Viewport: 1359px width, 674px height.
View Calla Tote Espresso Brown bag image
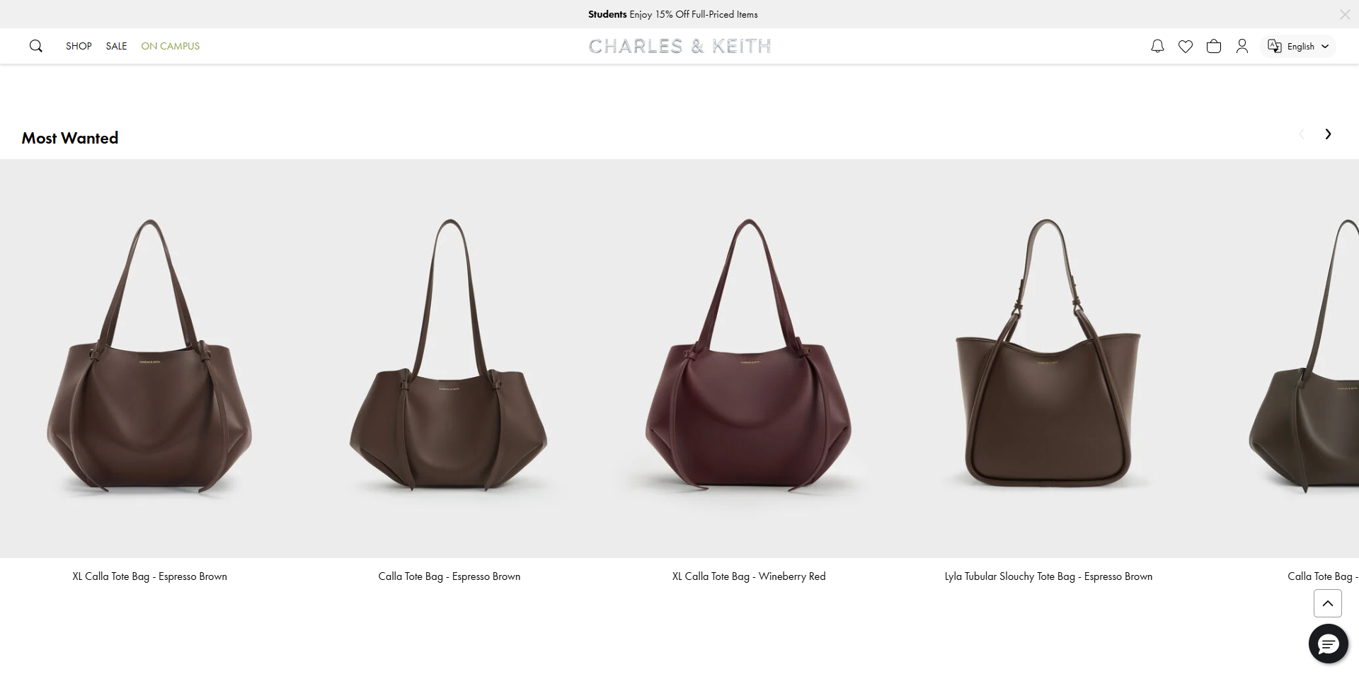tap(449, 358)
